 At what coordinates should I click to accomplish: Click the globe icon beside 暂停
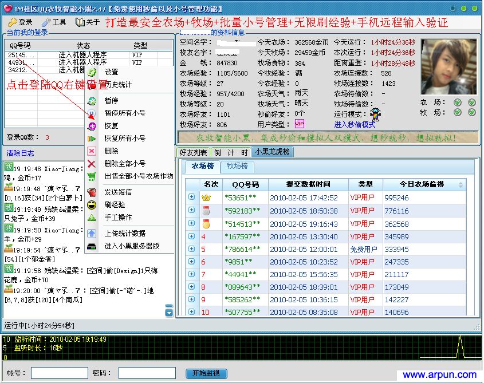[x=92, y=101]
